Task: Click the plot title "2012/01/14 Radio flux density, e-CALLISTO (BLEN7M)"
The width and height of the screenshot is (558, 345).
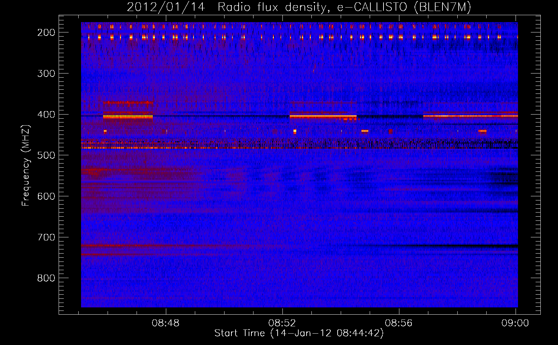Action: point(299,7)
